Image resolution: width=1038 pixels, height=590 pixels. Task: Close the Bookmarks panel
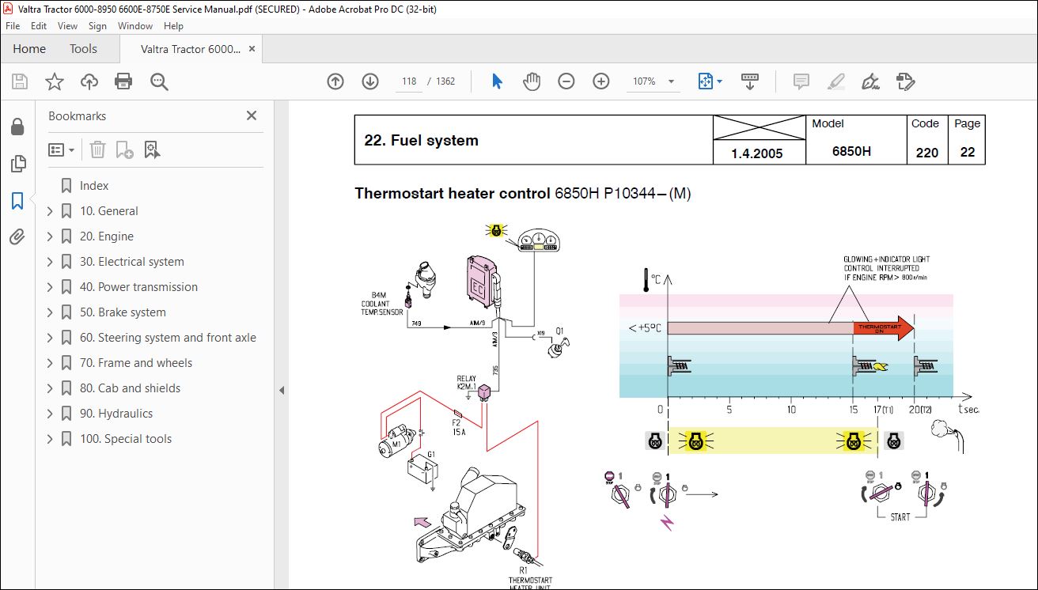coord(252,115)
